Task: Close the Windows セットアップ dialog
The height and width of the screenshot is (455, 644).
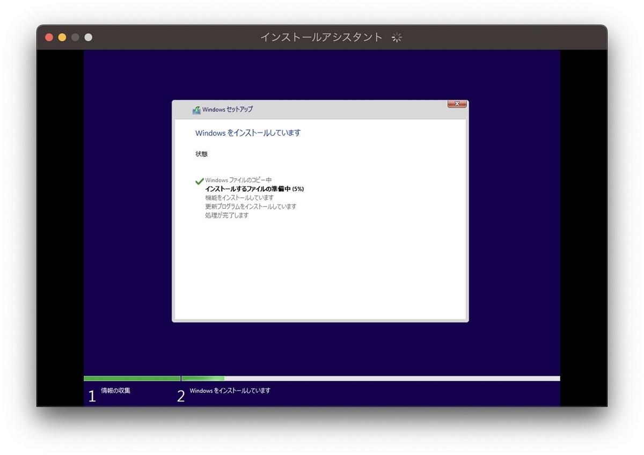Action: 457,104
